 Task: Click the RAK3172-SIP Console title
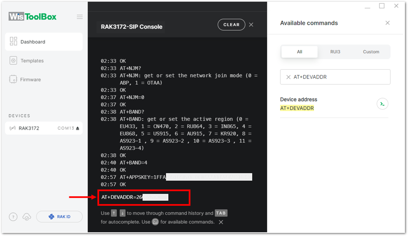(132, 27)
